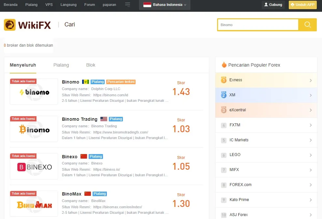Click the Unduh APP button

303,5
